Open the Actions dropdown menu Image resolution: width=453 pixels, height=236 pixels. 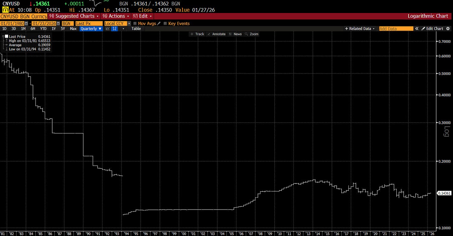tap(115, 16)
